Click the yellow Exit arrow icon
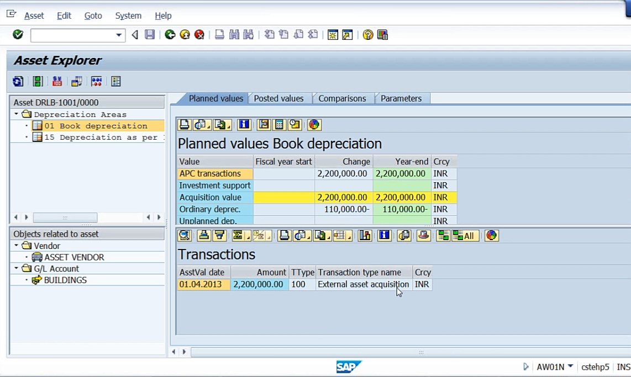 click(x=185, y=35)
